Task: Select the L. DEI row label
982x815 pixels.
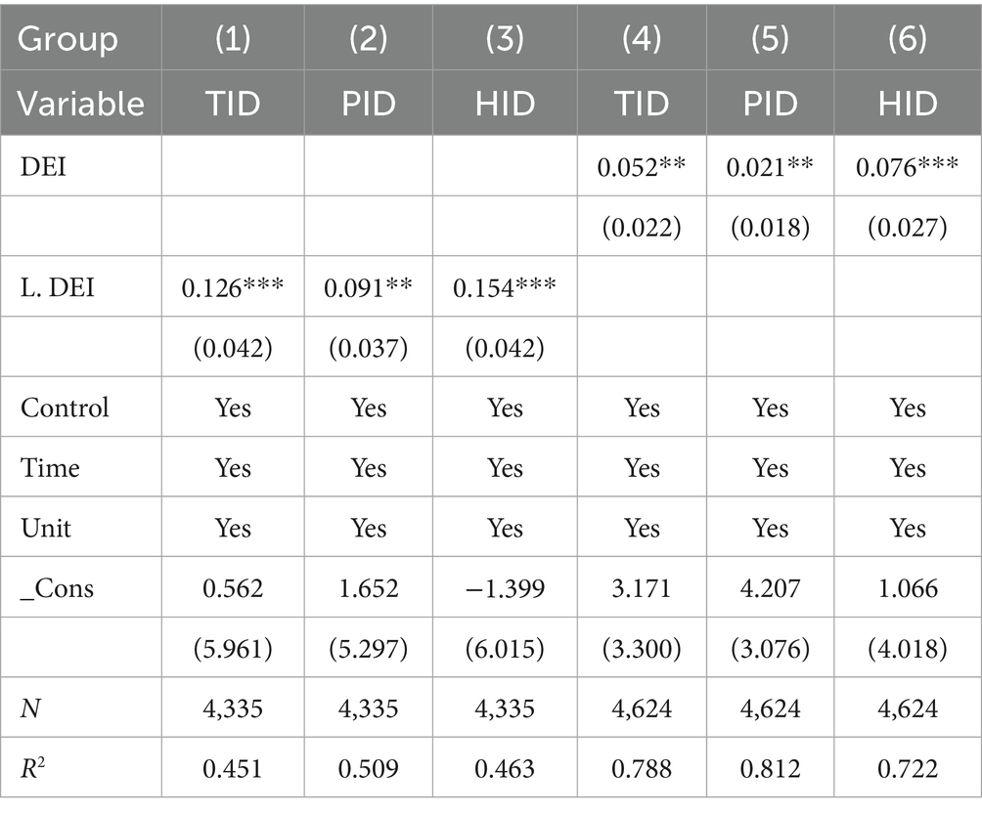Action: click(x=58, y=287)
